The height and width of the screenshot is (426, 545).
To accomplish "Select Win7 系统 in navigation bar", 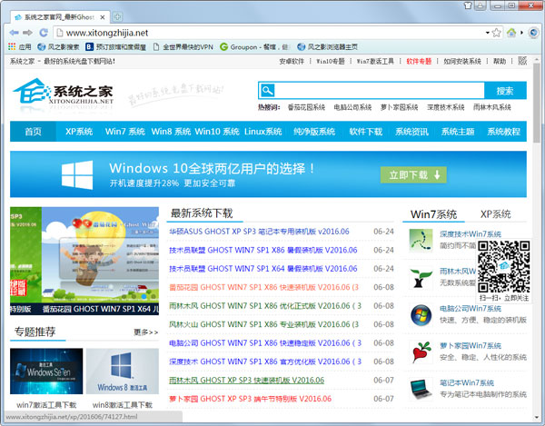I will 124,132.
